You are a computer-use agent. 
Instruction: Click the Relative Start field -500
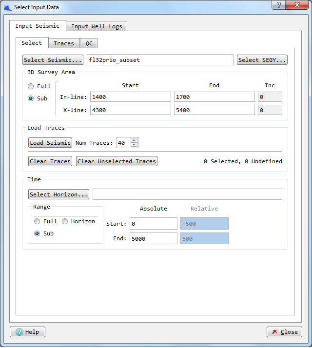(x=204, y=224)
